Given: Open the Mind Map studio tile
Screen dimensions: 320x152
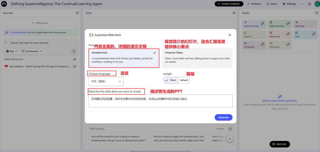Looking at the screenshot, I should click(305, 24).
